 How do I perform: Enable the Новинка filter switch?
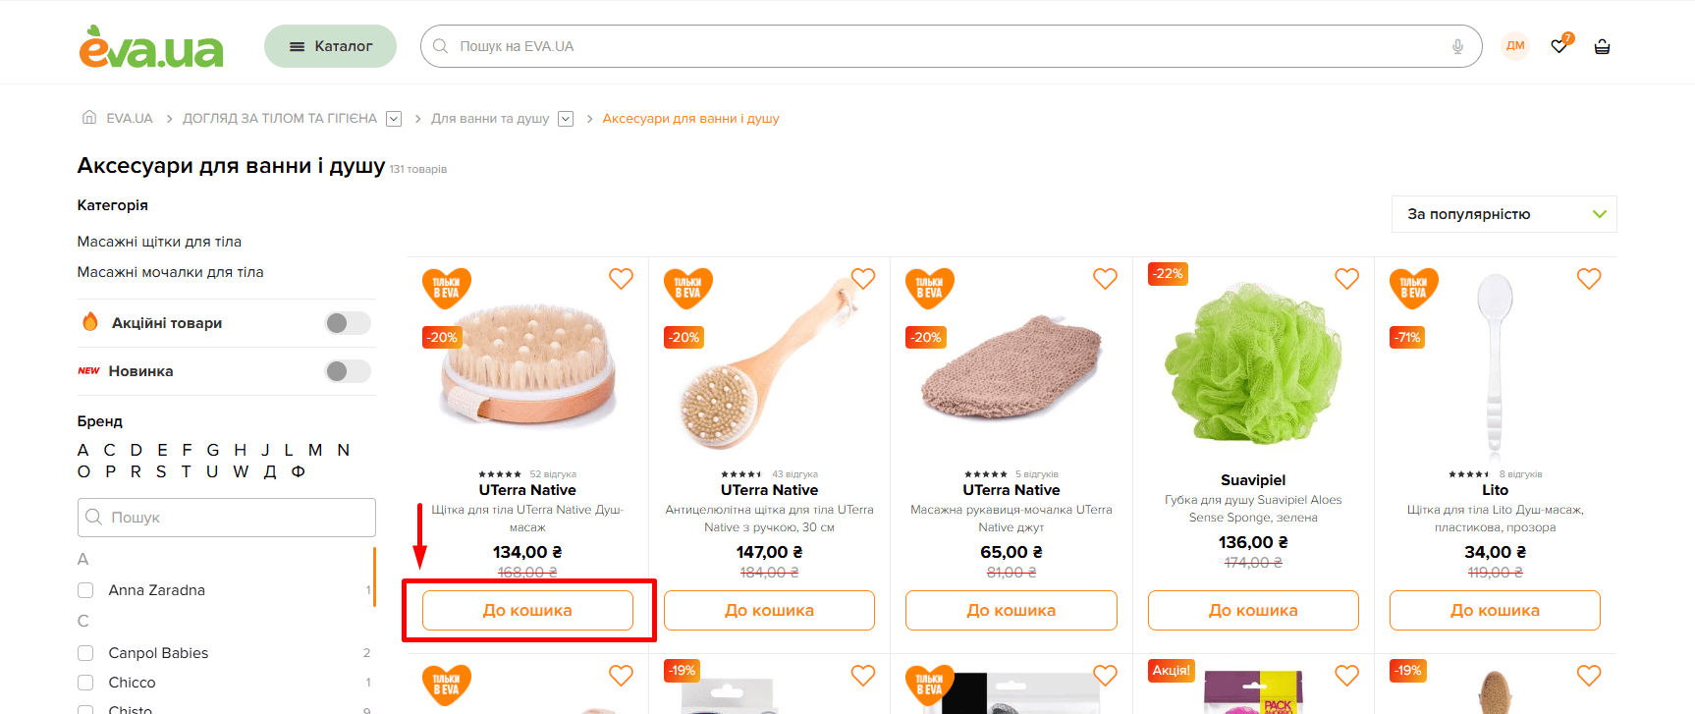click(x=348, y=371)
